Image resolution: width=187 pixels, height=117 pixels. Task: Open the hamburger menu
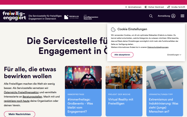[182, 16]
